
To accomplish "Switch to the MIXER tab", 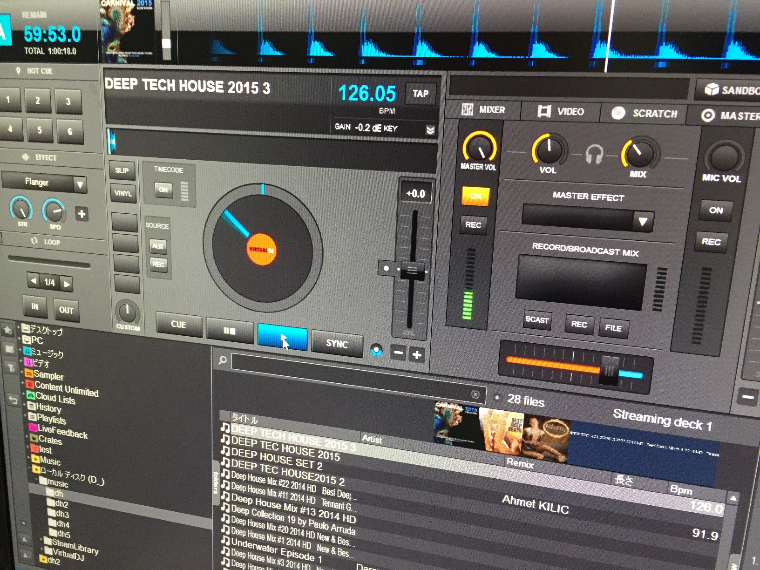I will point(483,109).
